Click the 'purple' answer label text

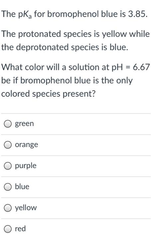click(x=26, y=166)
